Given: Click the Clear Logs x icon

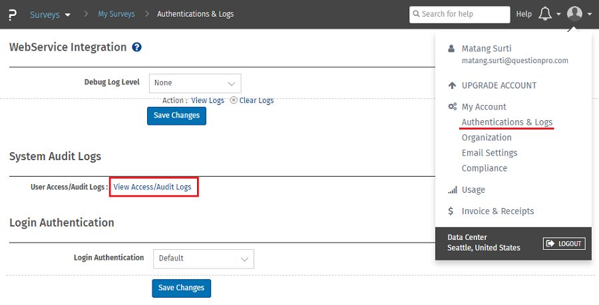Looking at the screenshot, I should 234,100.
